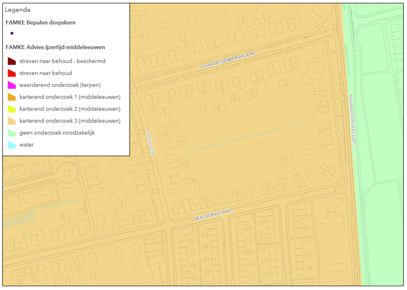Click the NOORDERDWARSVAART label on map

(x=352, y=120)
